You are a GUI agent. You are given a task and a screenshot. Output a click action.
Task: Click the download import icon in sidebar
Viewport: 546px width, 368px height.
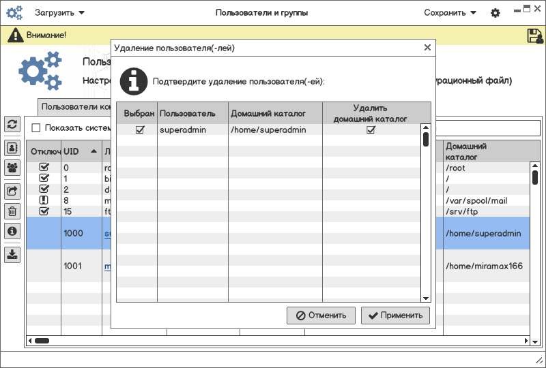(12, 254)
